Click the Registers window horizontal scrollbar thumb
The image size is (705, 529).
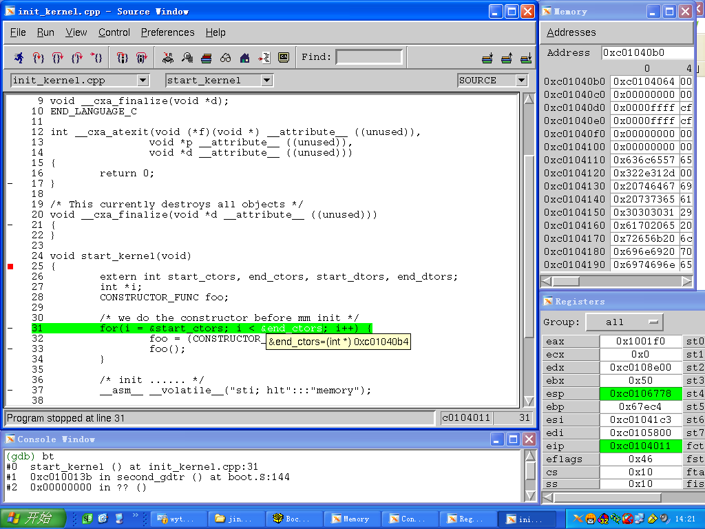[607, 497]
